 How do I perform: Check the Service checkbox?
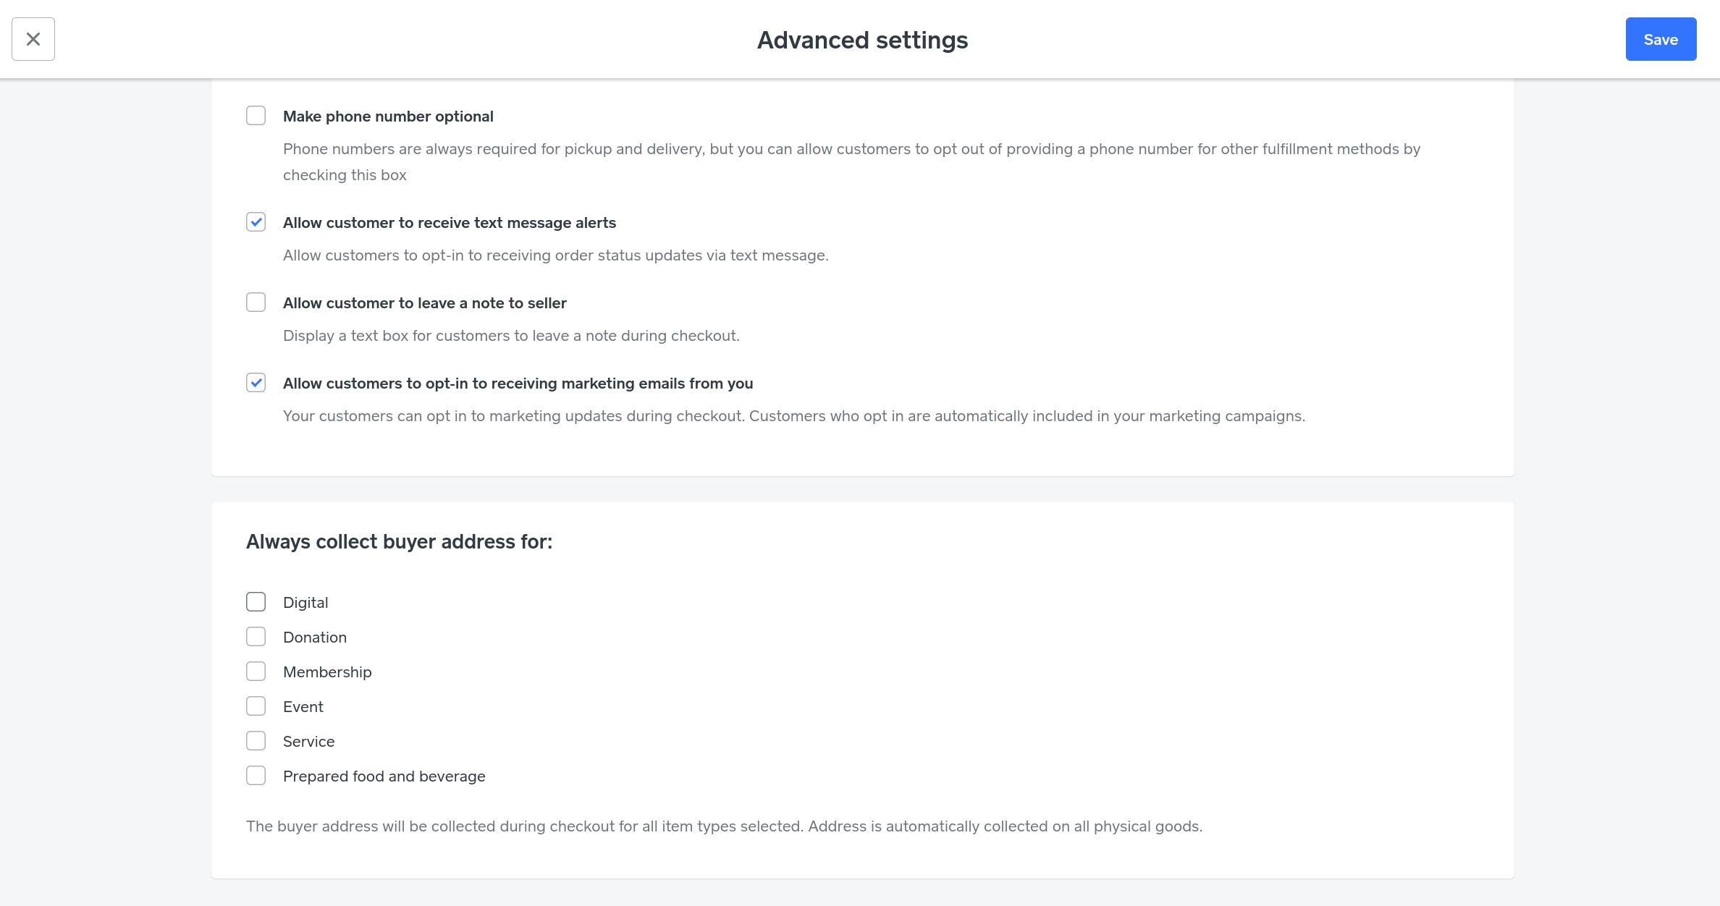coord(256,741)
